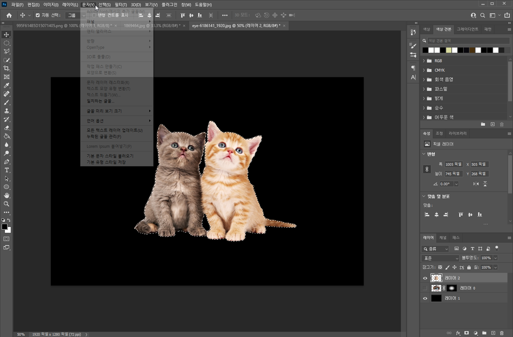Open the 파일(F) menu
The width and height of the screenshot is (513, 337).
click(17, 5)
